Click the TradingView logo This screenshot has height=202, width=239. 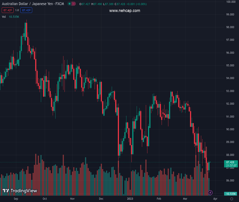click(20, 191)
